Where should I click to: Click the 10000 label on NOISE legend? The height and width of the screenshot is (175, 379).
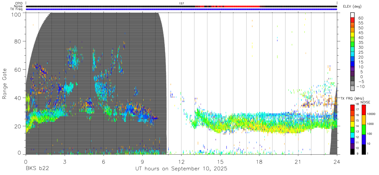(371, 114)
